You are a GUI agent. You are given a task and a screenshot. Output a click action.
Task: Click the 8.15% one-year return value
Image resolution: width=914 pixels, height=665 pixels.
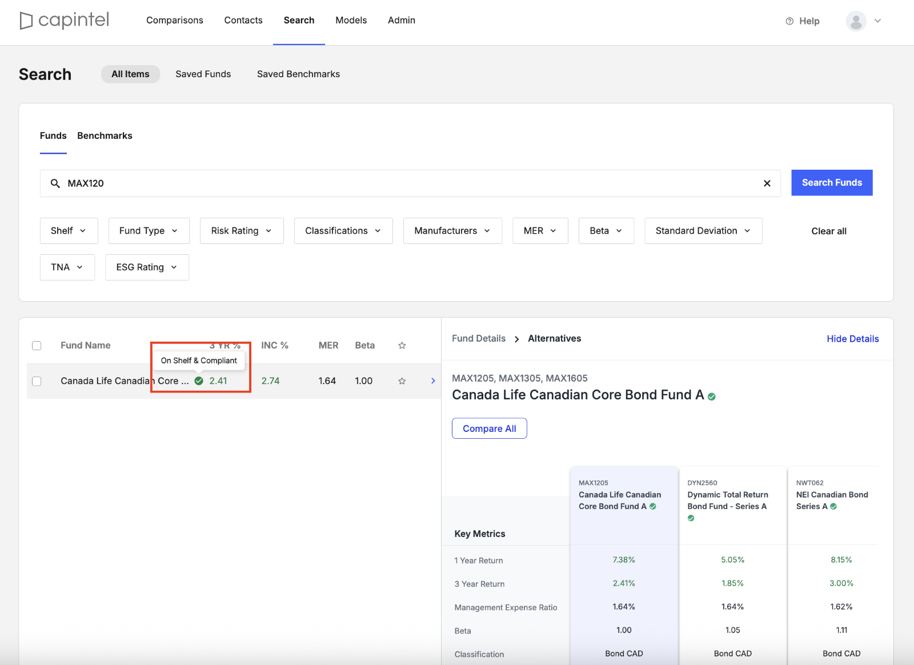tap(841, 560)
